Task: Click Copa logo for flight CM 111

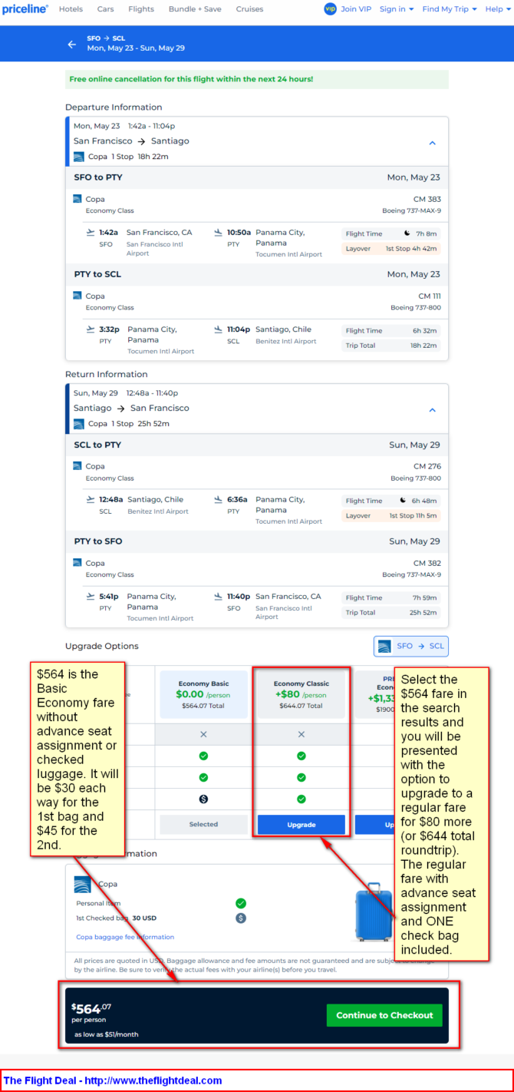Action: pos(77,296)
